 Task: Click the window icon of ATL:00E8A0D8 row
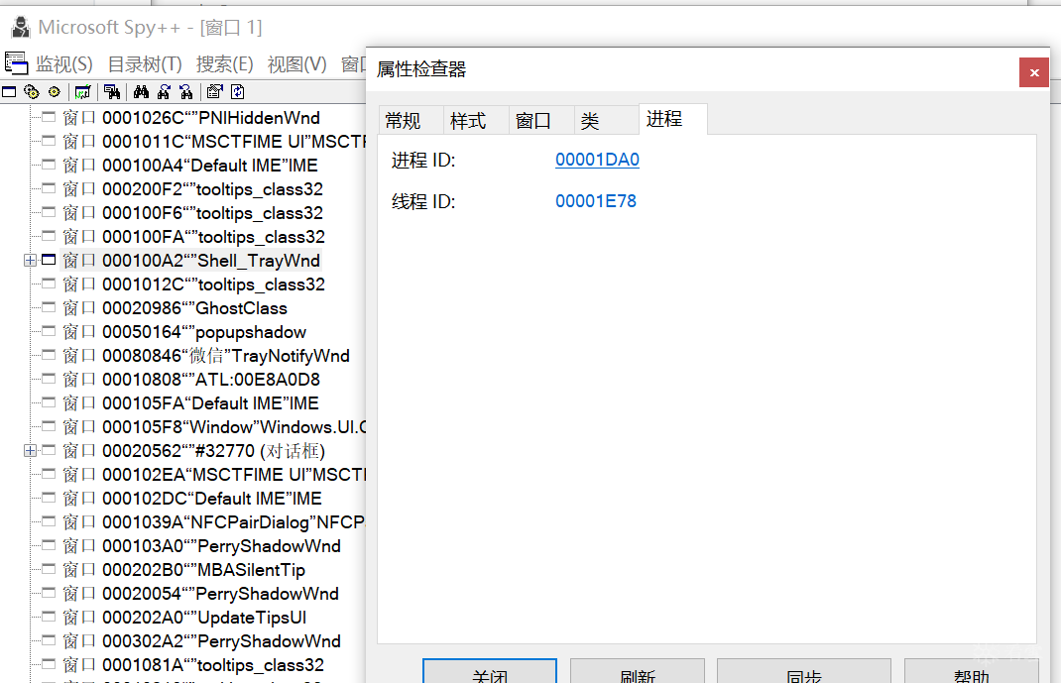pyautogui.click(x=49, y=379)
